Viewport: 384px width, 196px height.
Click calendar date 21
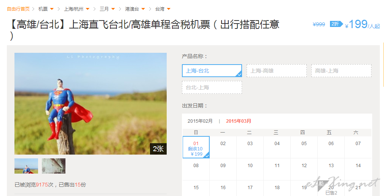[x=358, y=188]
